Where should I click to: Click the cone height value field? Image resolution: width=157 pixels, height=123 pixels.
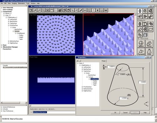click(x=142, y=82)
